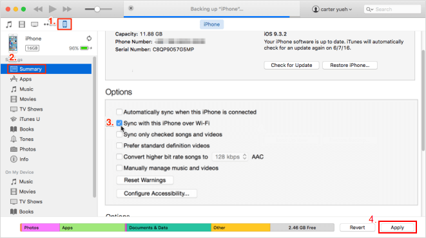Viewport: 426px width, 238px height.
Task: Open Music under On My Device
Action: click(x=26, y=181)
